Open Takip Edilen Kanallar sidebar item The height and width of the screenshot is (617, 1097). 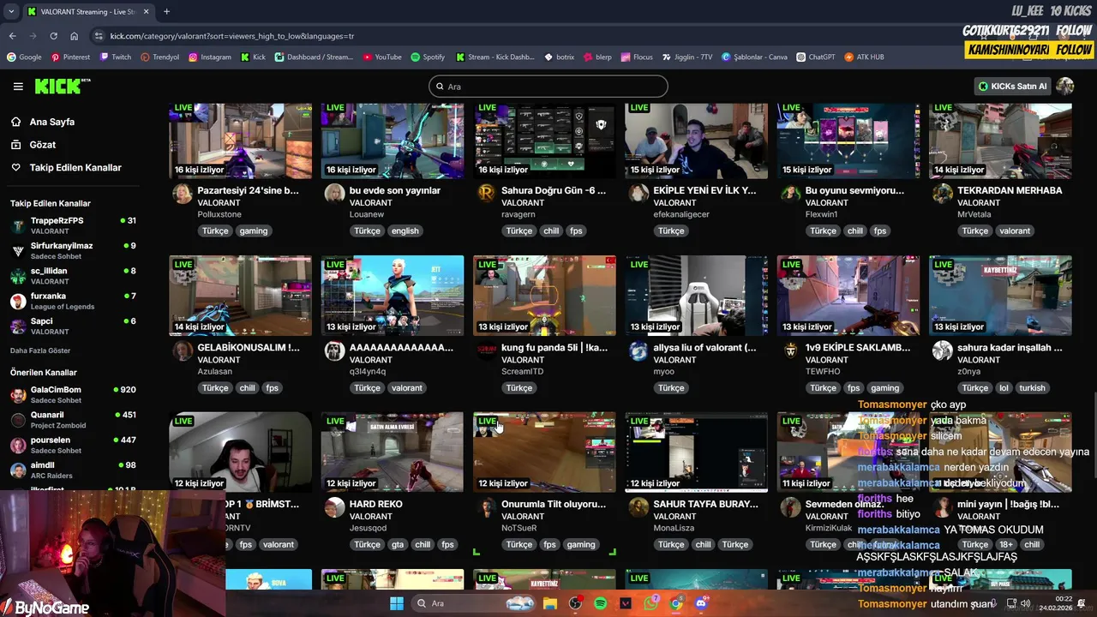pyautogui.click(x=75, y=167)
